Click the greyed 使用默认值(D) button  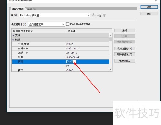pyautogui.click(x=125, y=42)
